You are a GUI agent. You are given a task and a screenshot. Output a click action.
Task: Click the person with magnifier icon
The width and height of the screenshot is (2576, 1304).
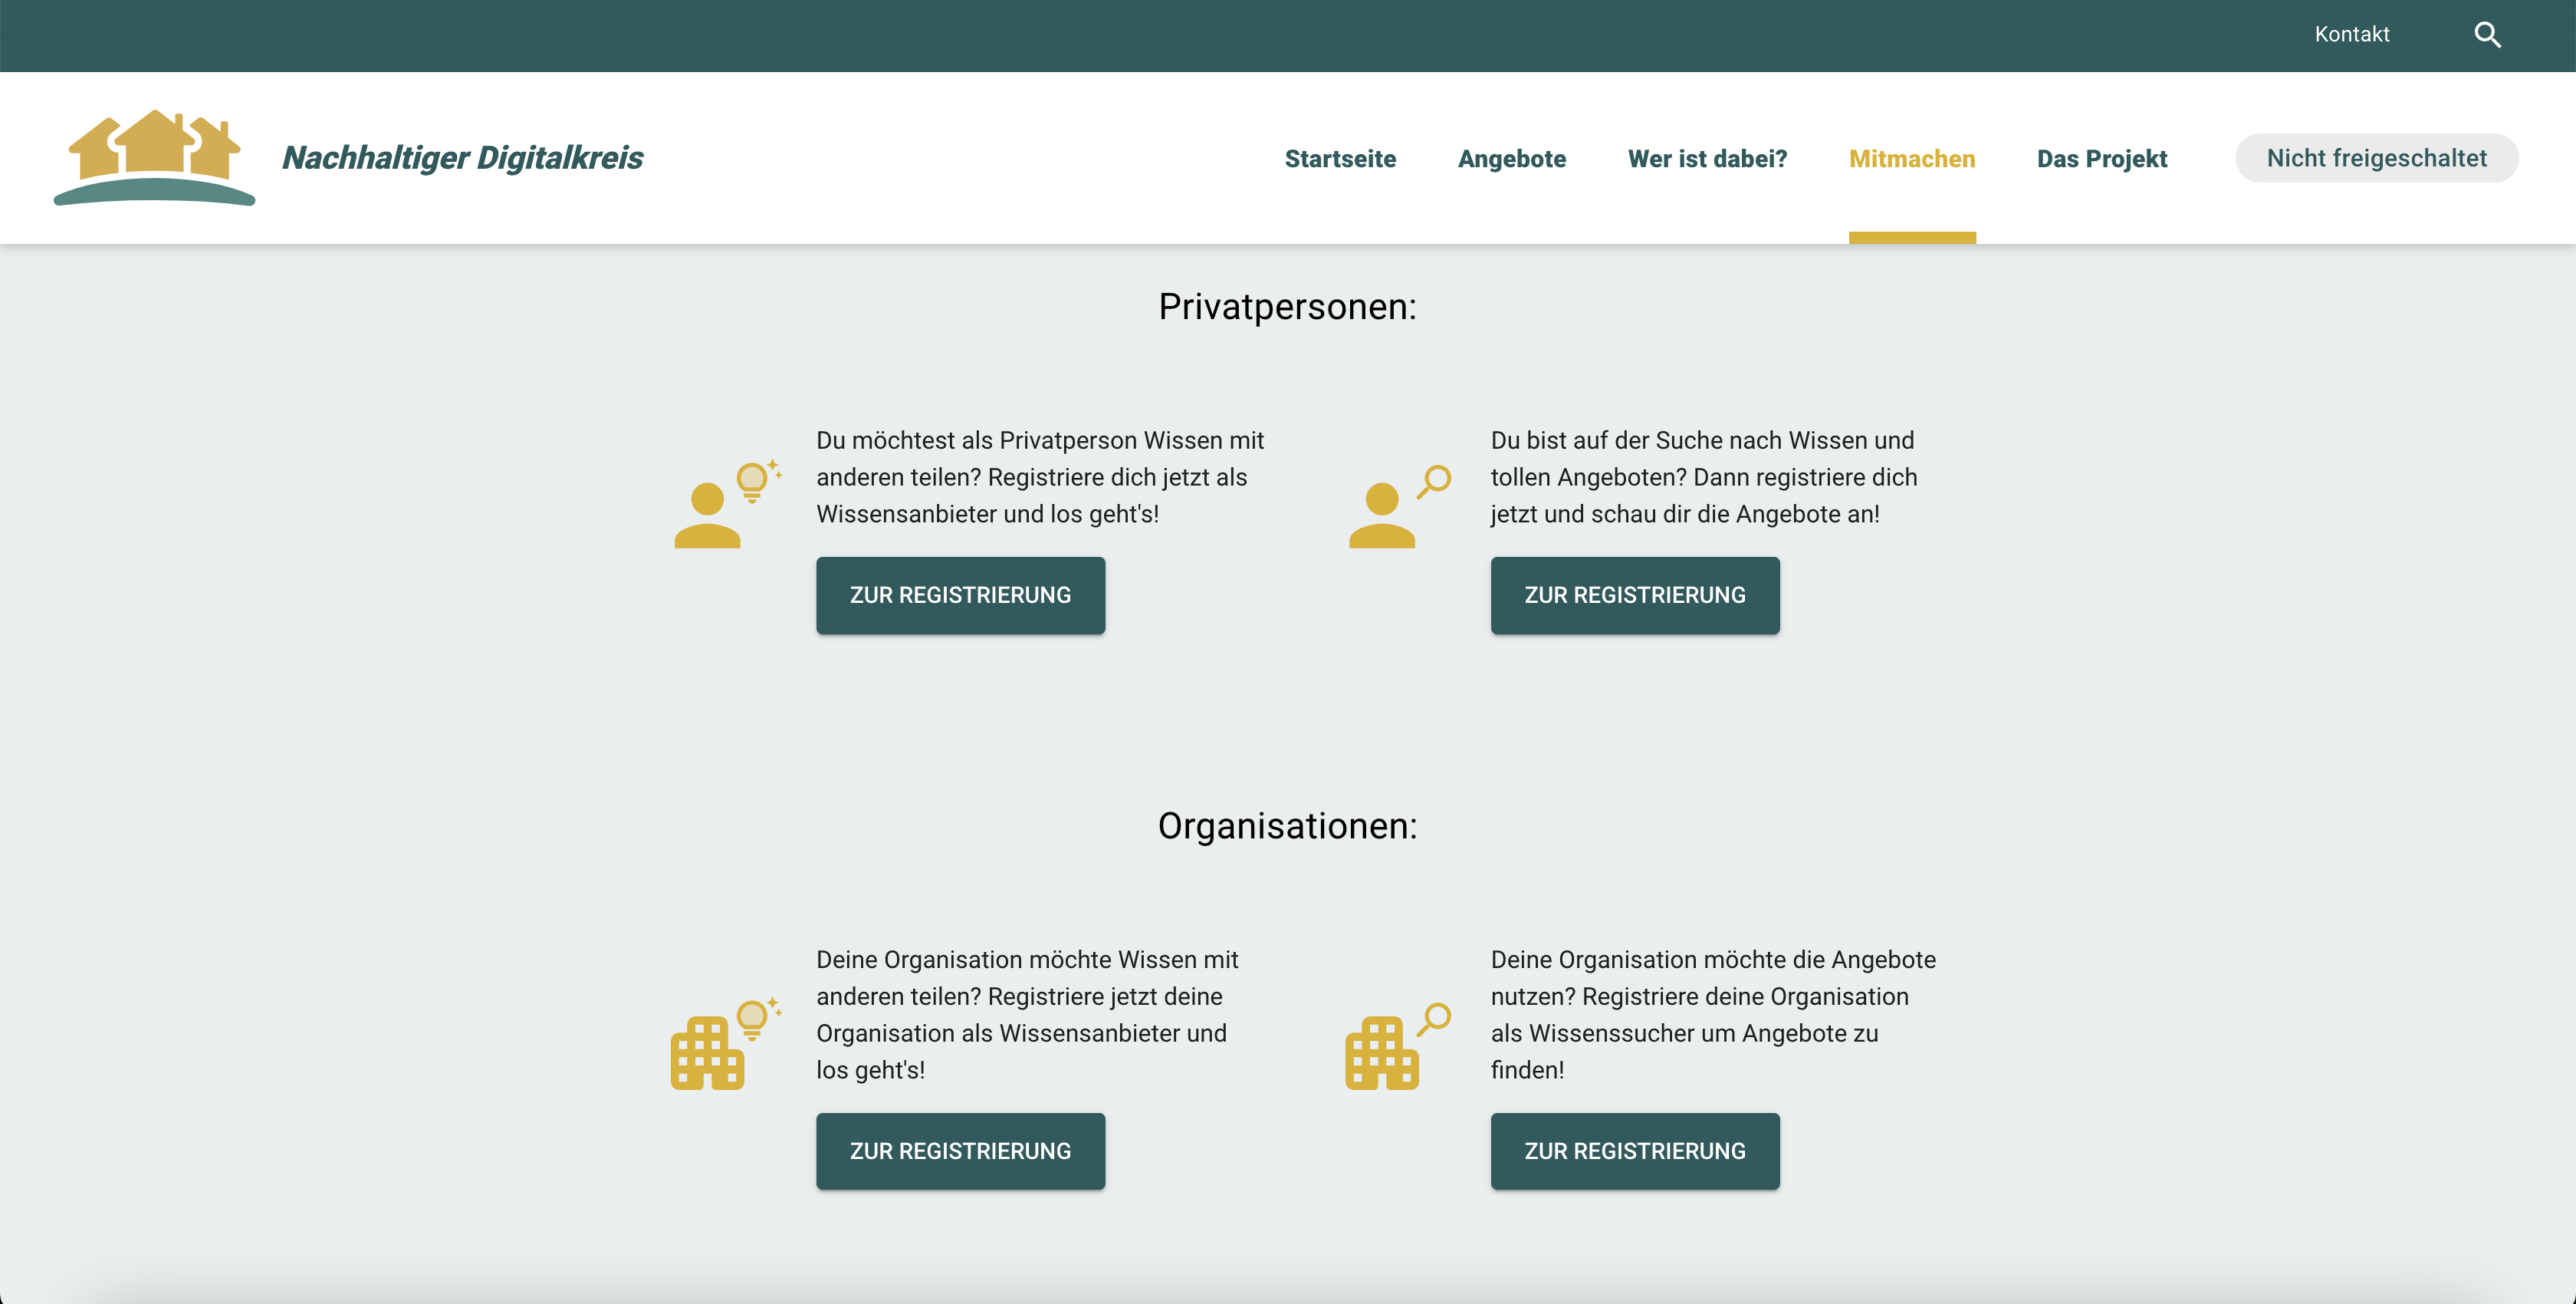(x=1400, y=506)
